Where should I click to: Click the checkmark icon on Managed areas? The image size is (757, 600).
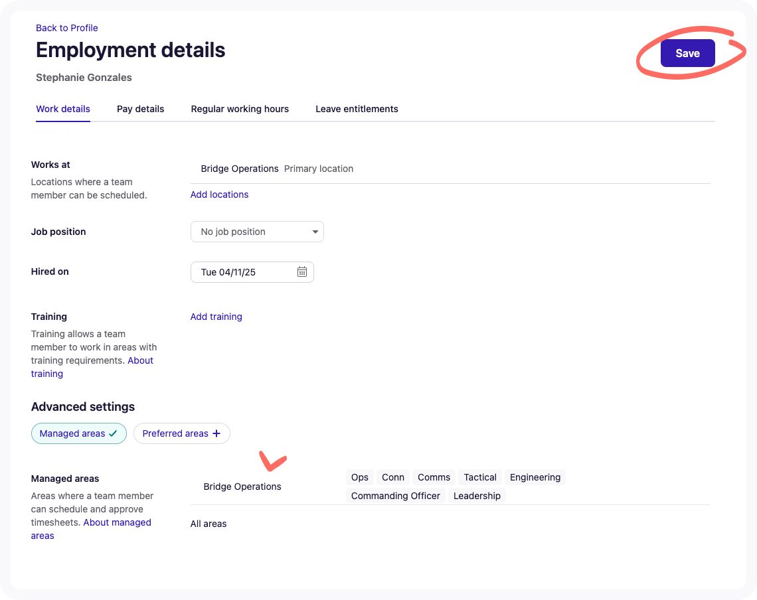[113, 433]
